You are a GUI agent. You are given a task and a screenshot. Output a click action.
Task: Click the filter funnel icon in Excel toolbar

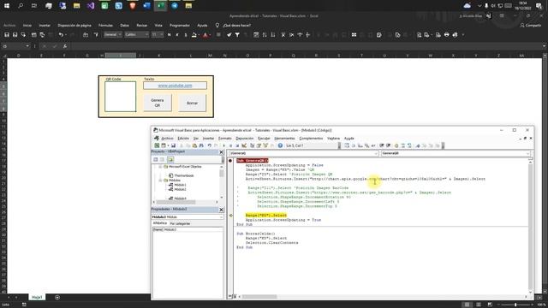tap(237, 35)
